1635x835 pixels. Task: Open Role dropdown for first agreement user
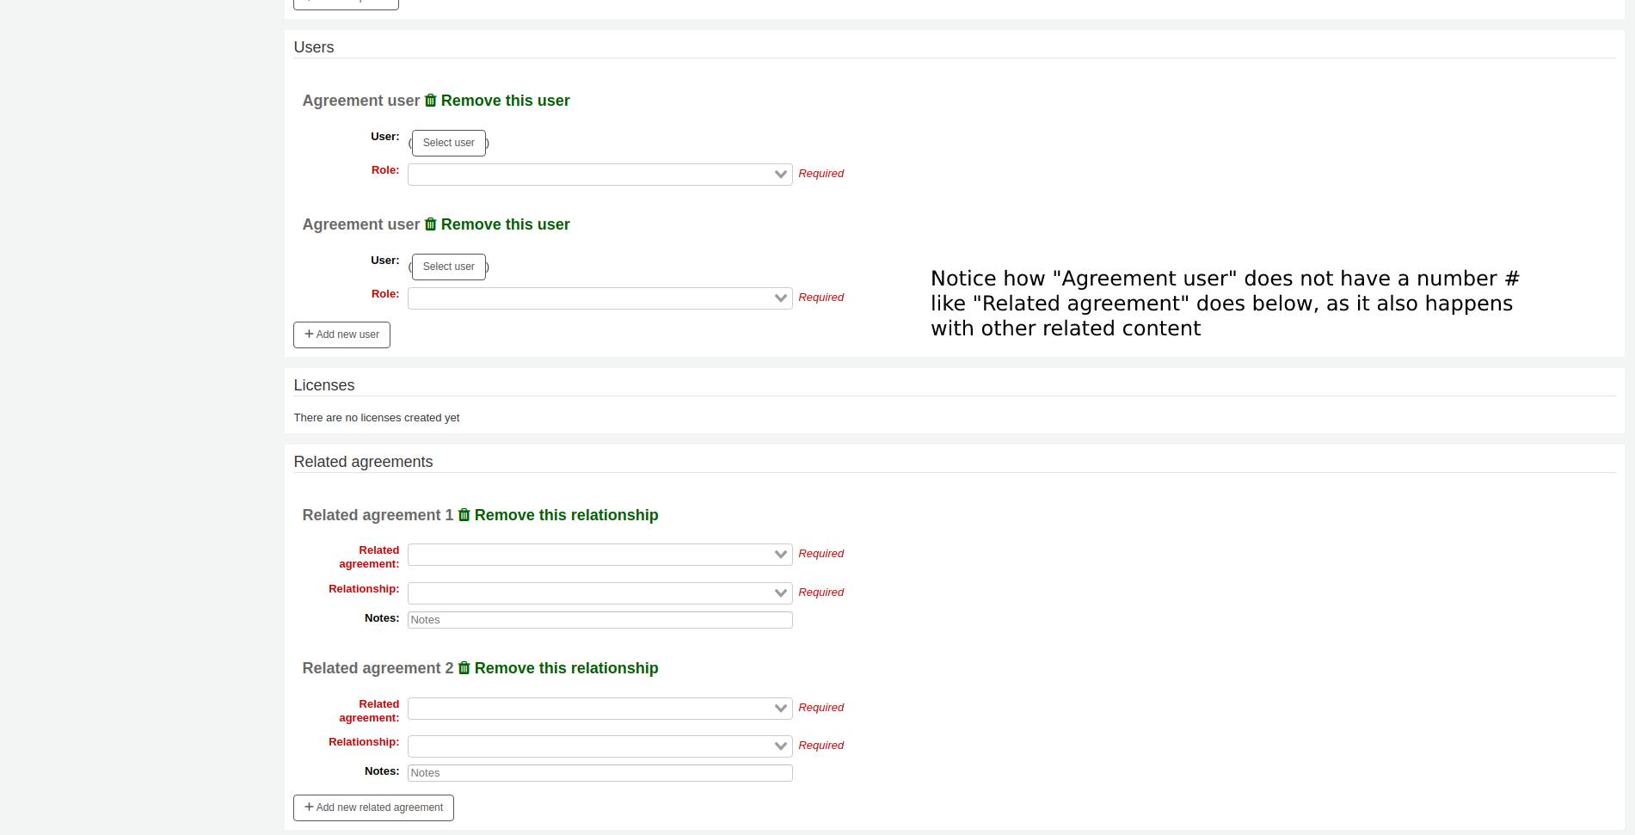pos(599,175)
